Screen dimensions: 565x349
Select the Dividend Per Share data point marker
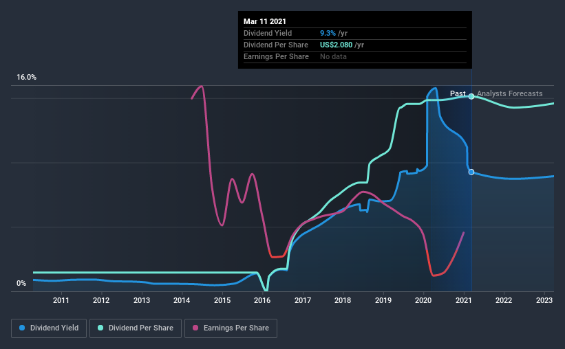(471, 96)
